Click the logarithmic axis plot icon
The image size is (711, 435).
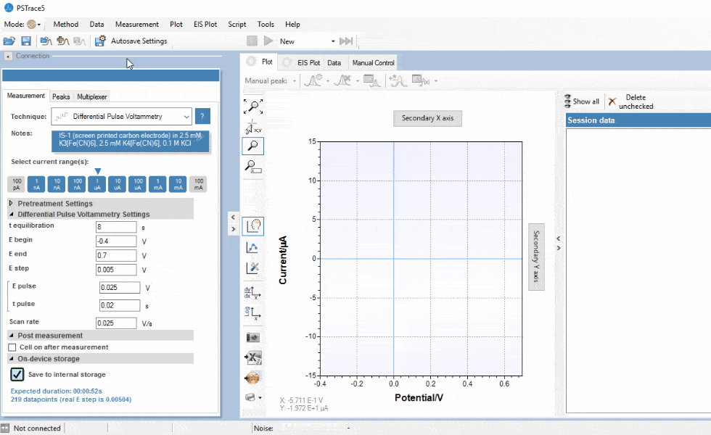(253, 313)
